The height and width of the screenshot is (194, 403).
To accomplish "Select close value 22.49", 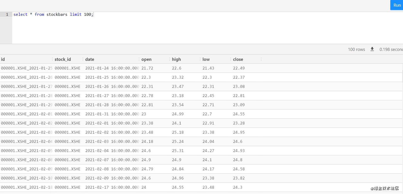I will pos(239,68).
